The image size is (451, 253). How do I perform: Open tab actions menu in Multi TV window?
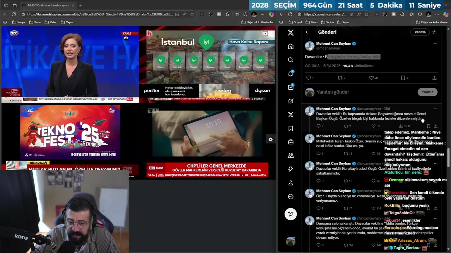pyautogui.click(x=14, y=5)
